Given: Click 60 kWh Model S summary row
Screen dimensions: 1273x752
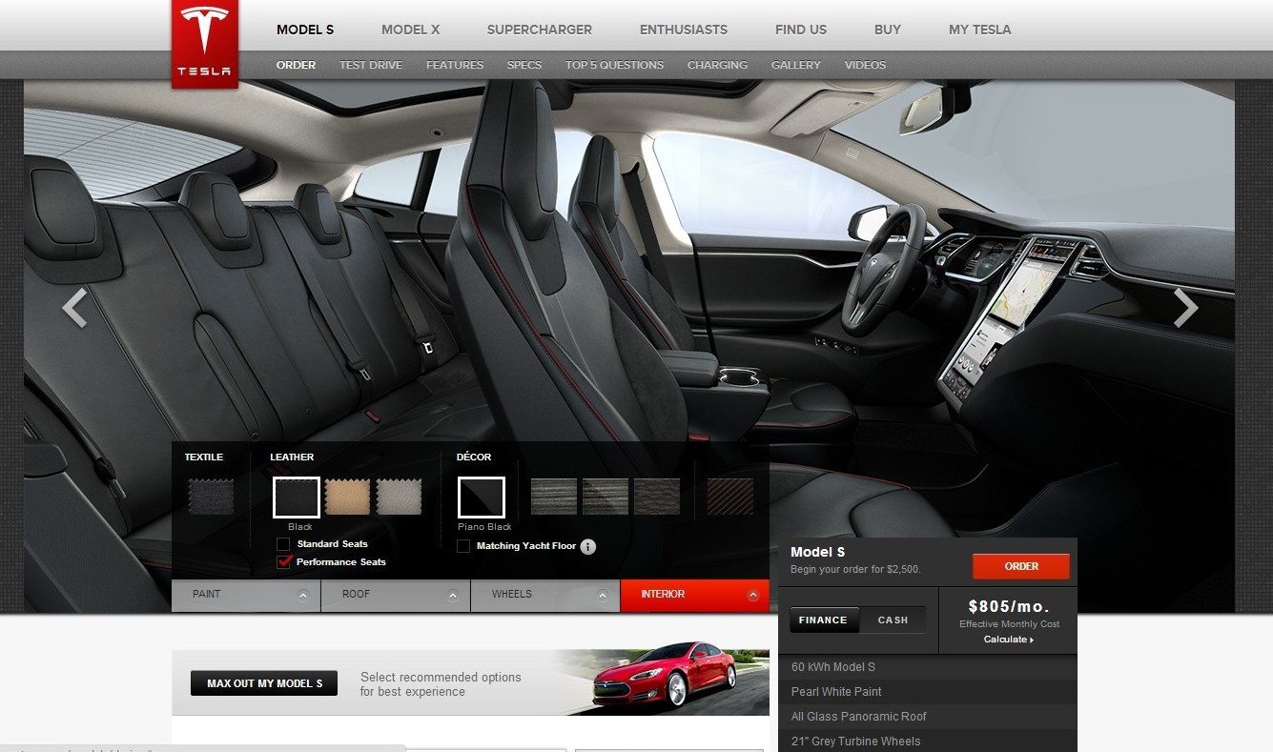Looking at the screenshot, I should coord(928,667).
